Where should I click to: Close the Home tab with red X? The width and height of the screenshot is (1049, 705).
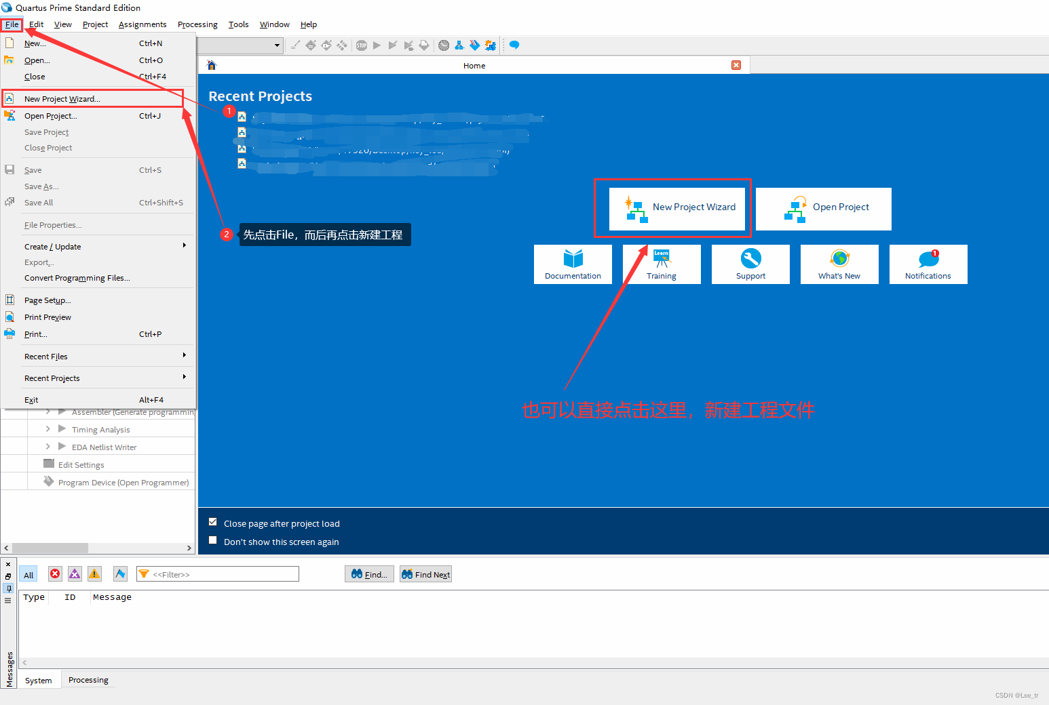736,65
